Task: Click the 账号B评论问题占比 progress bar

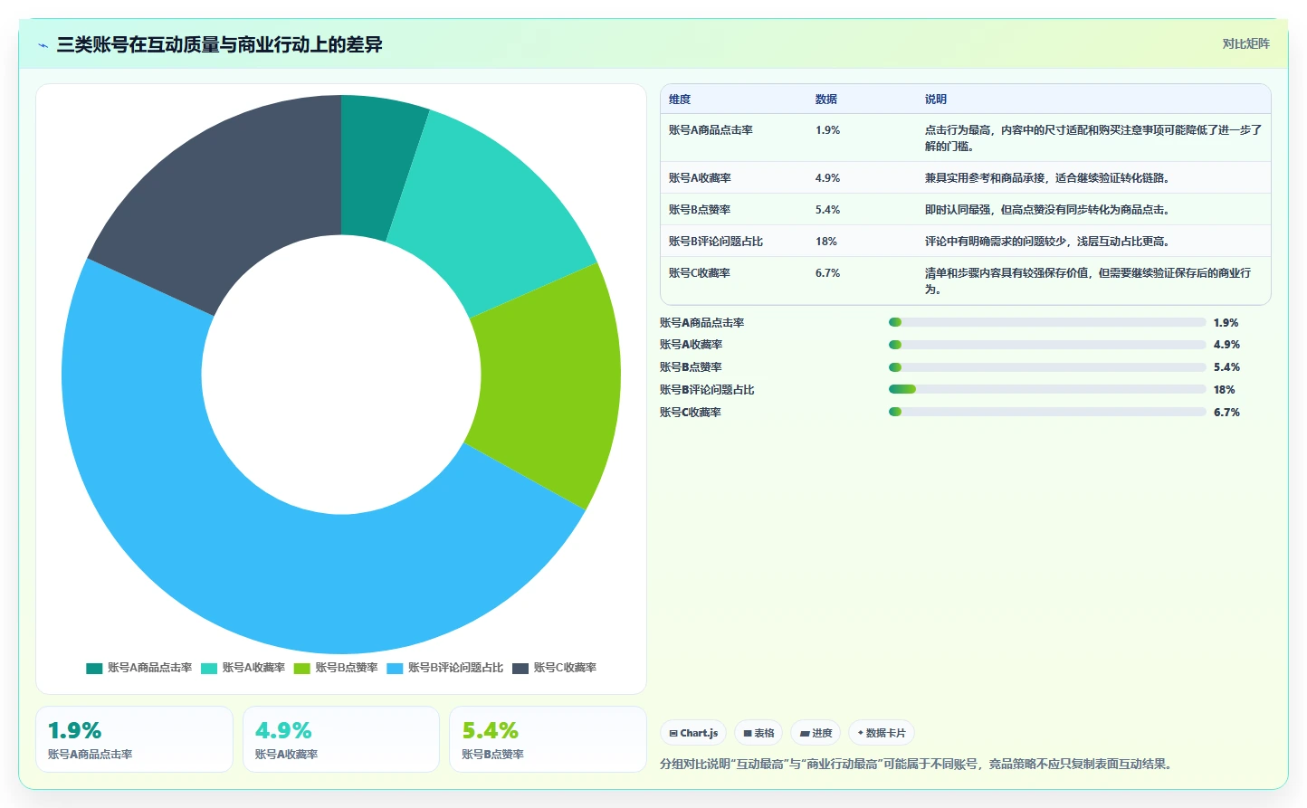Action: pyautogui.click(x=1047, y=389)
